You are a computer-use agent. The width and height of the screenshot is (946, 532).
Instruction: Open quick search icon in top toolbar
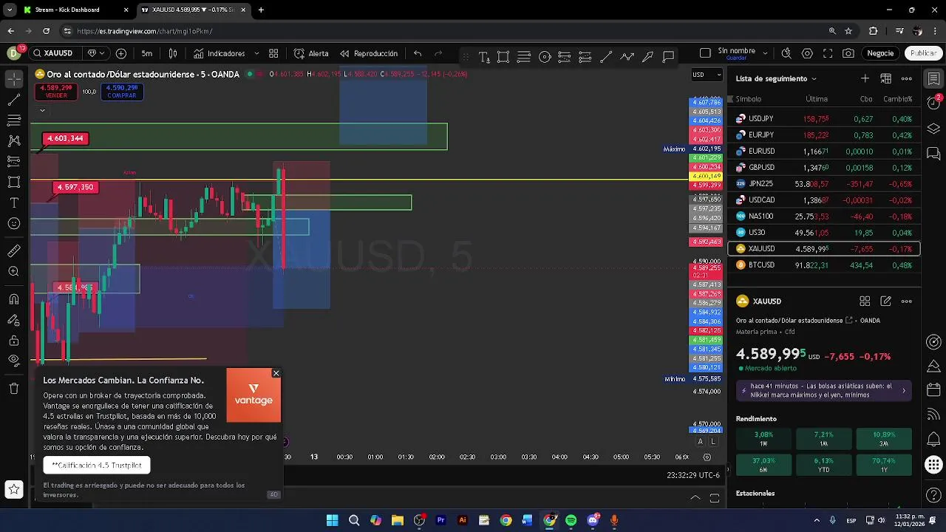[786, 53]
